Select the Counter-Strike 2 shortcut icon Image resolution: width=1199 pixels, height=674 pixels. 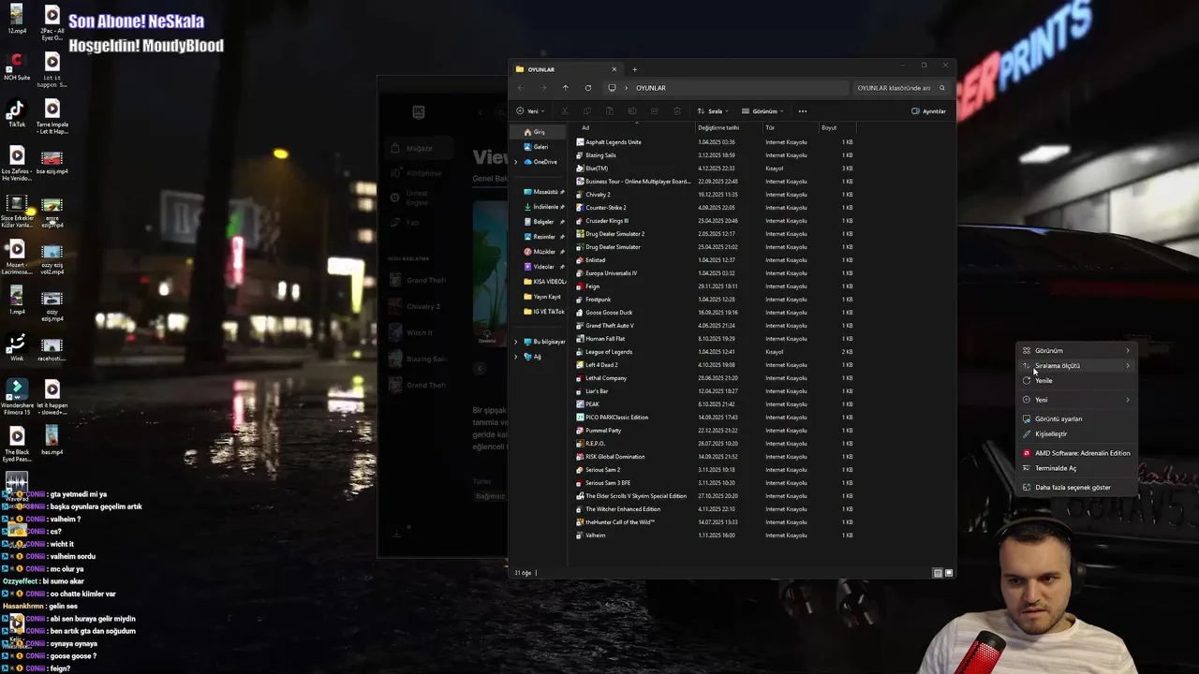(581, 208)
